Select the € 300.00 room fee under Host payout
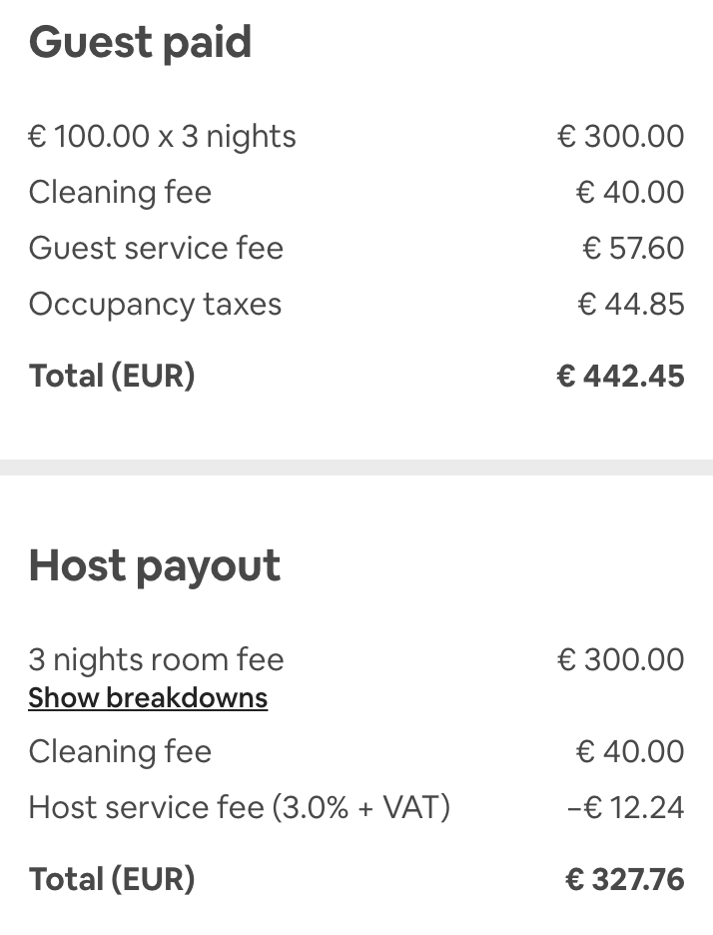Image resolution: width=713 pixels, height=935 pixels. 620,659
